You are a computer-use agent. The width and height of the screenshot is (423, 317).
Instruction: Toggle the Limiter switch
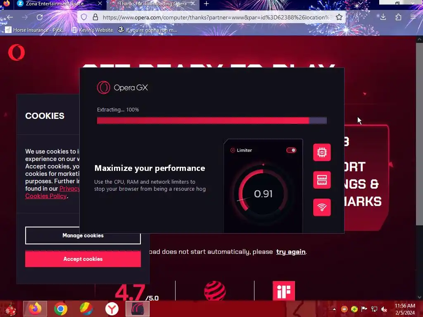pos(291,150)
